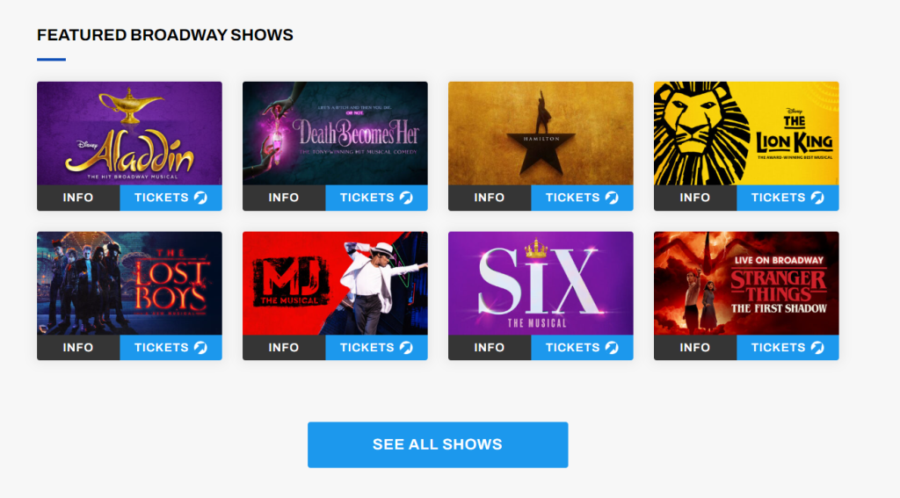The image size is (900, 498).
Task: Open Info for Aladdin
Action: coord(78,198)
